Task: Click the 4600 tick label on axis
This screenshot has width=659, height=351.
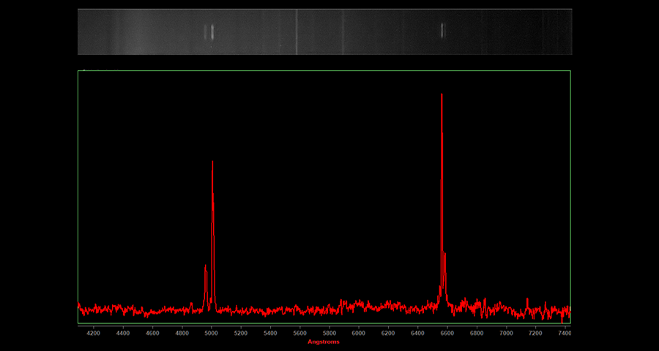Action: [x=152, y=333]
